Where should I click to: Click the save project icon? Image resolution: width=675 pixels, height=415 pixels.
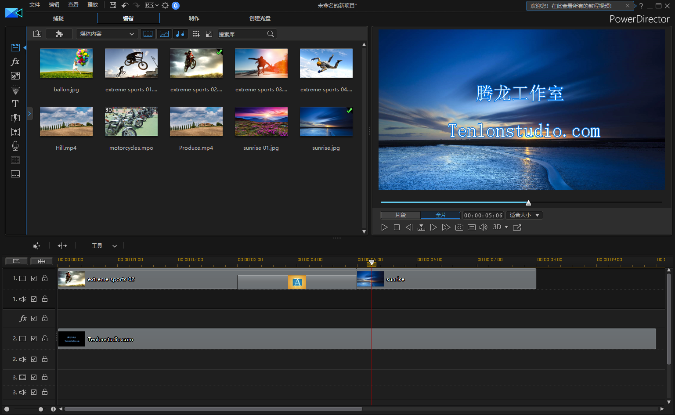pyautogui.click(x=113, y=5)
